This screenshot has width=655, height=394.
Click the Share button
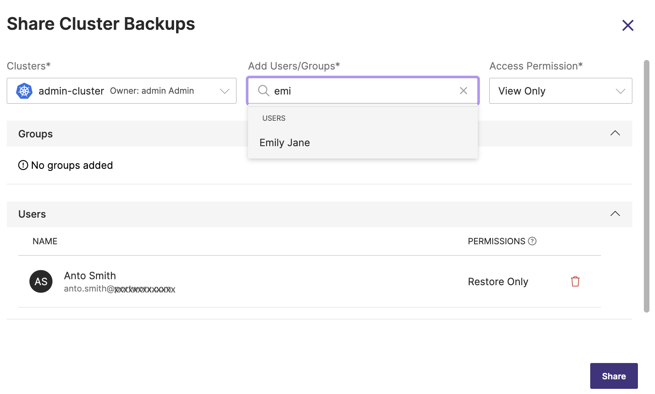pos(613,376)
